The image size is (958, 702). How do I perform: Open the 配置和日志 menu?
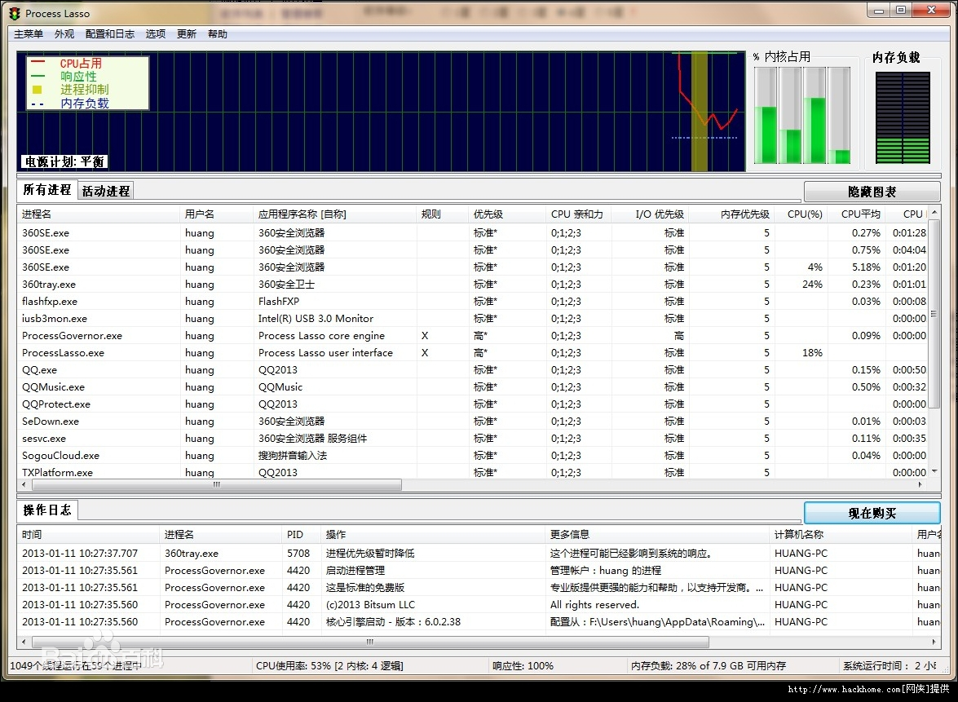pyautogui.click(x=110, y=33)
